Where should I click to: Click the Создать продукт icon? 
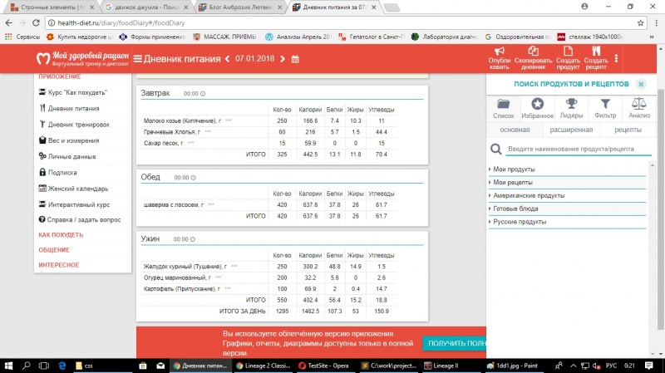point(569,52)
